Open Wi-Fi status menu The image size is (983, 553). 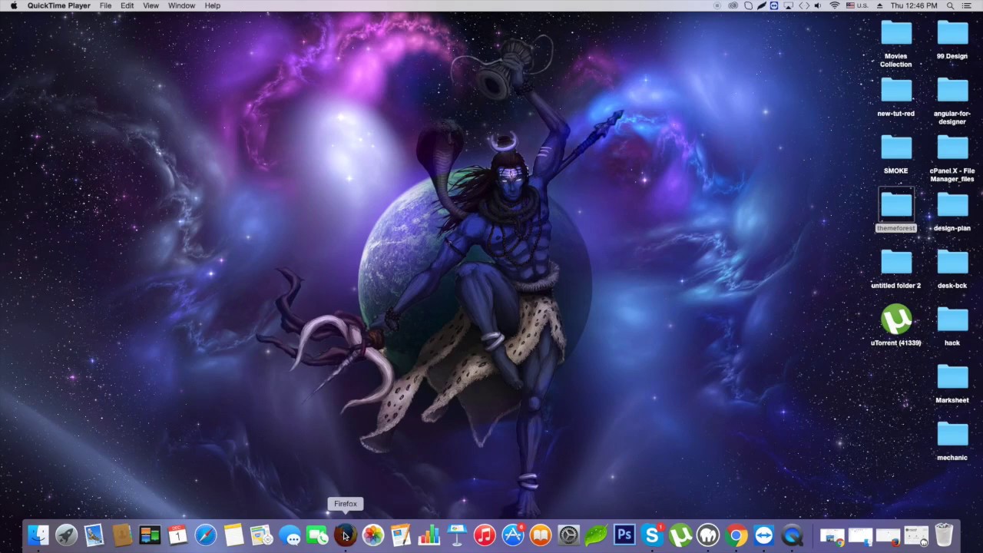(835, 5)
